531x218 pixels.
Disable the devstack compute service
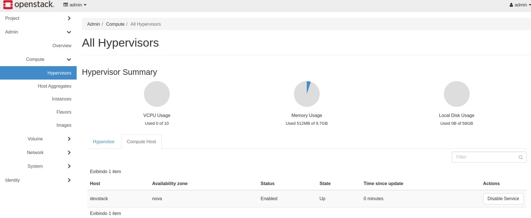tap(503, 199)
